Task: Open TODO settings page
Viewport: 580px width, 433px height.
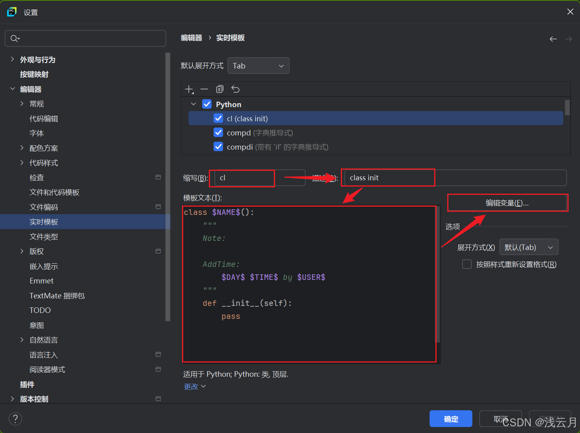Action: pyautogui.click(x=40, y=310)
